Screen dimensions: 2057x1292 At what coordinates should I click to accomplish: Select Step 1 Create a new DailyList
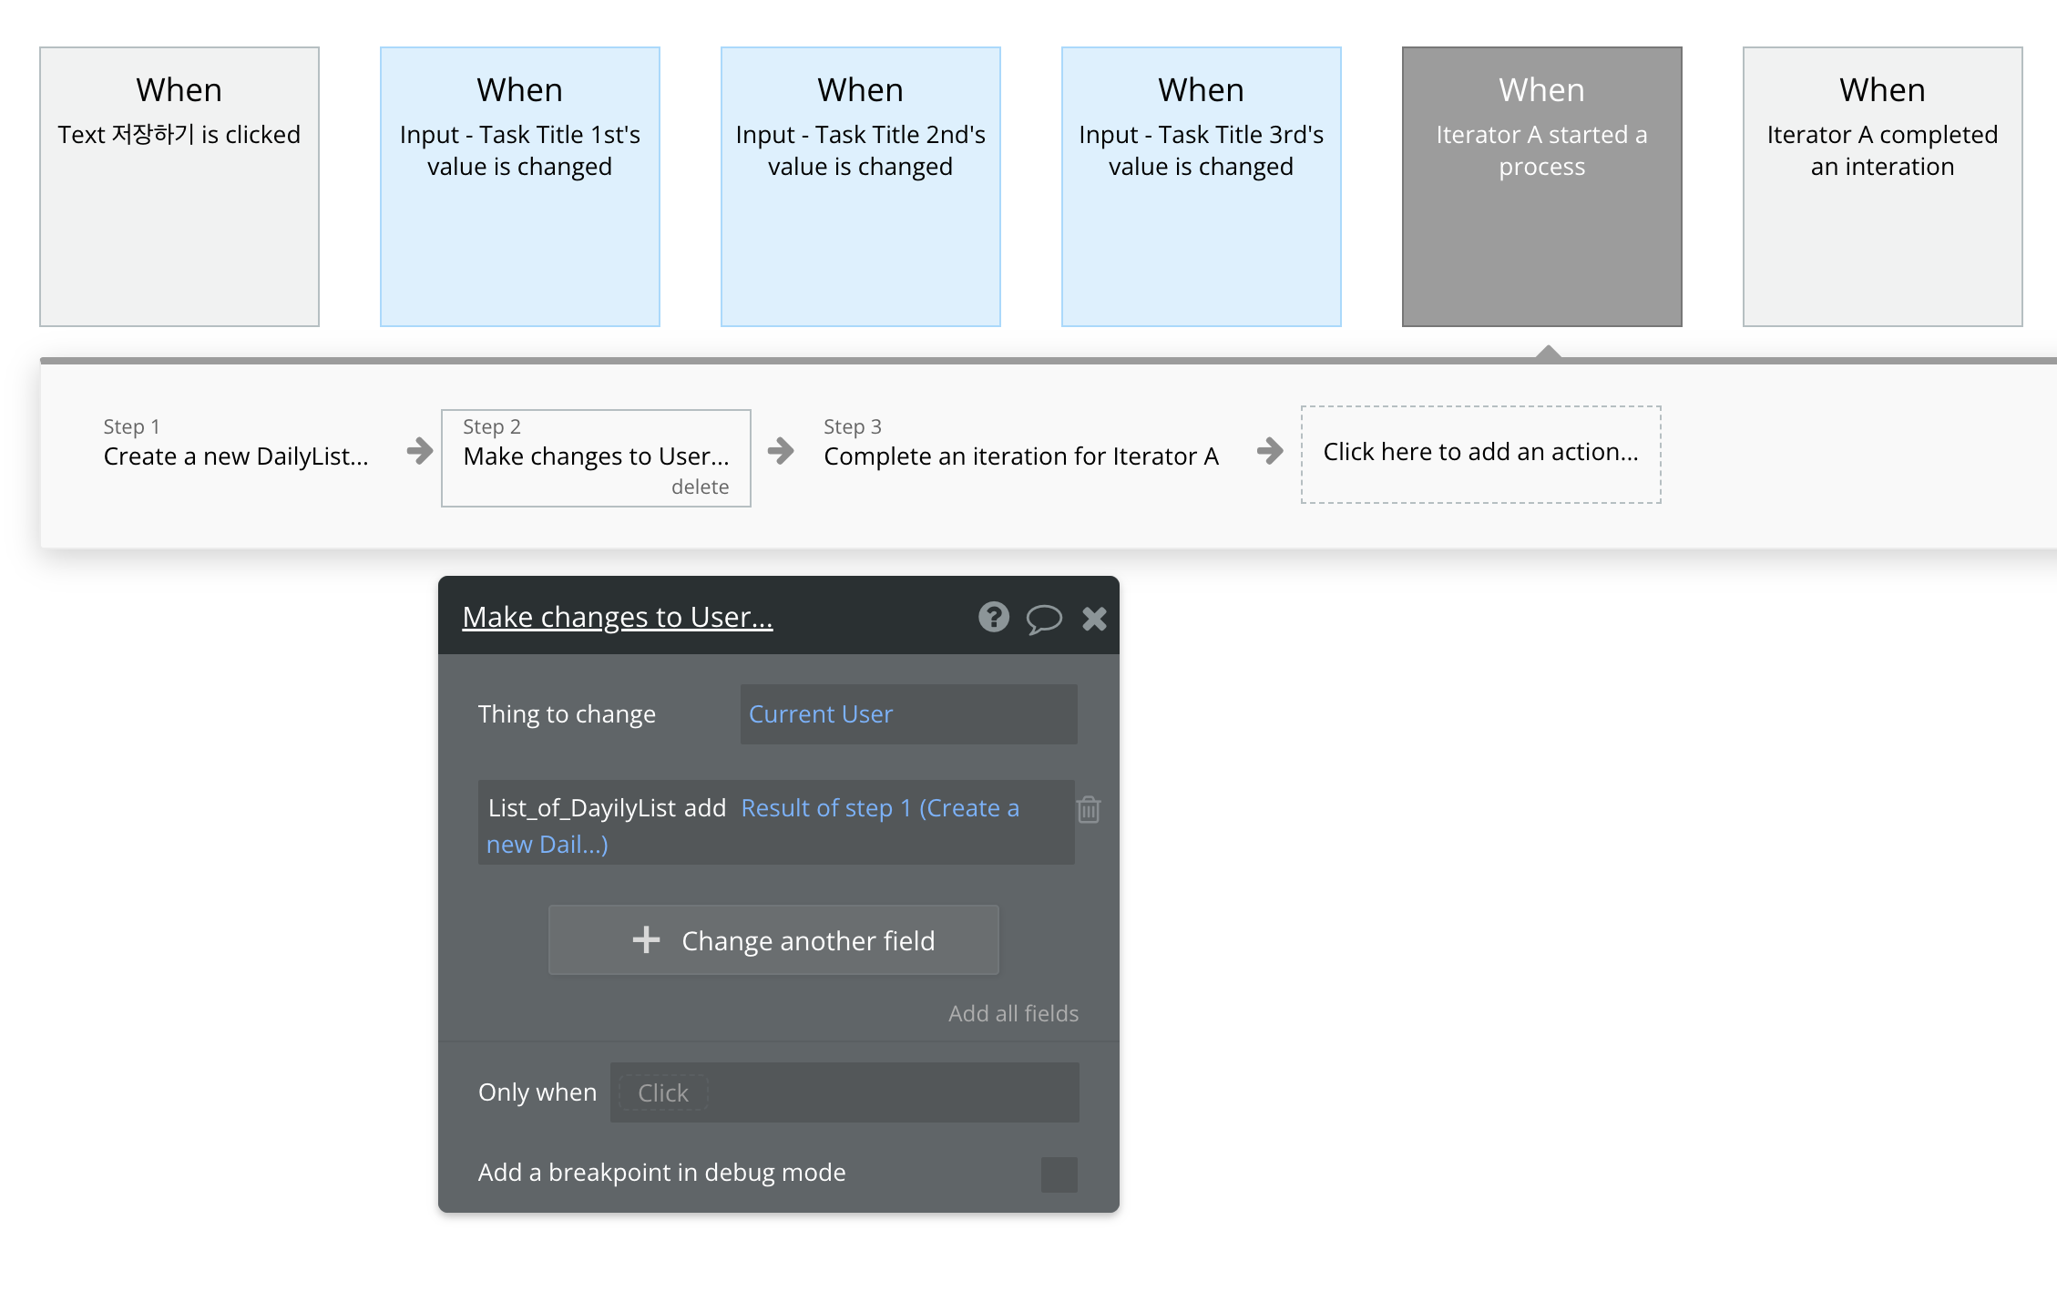point(236,456)
